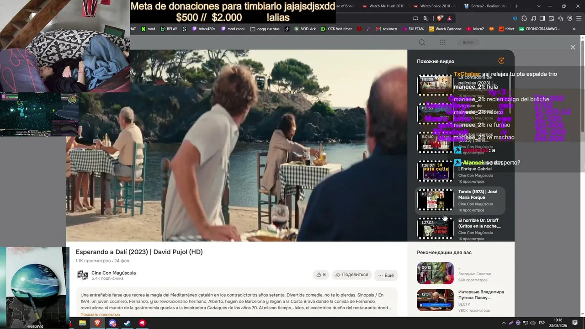This screenshot has height=329, width=585.
Task: Open El horrible Dr. Orloff video title
Action: (479, 223)
